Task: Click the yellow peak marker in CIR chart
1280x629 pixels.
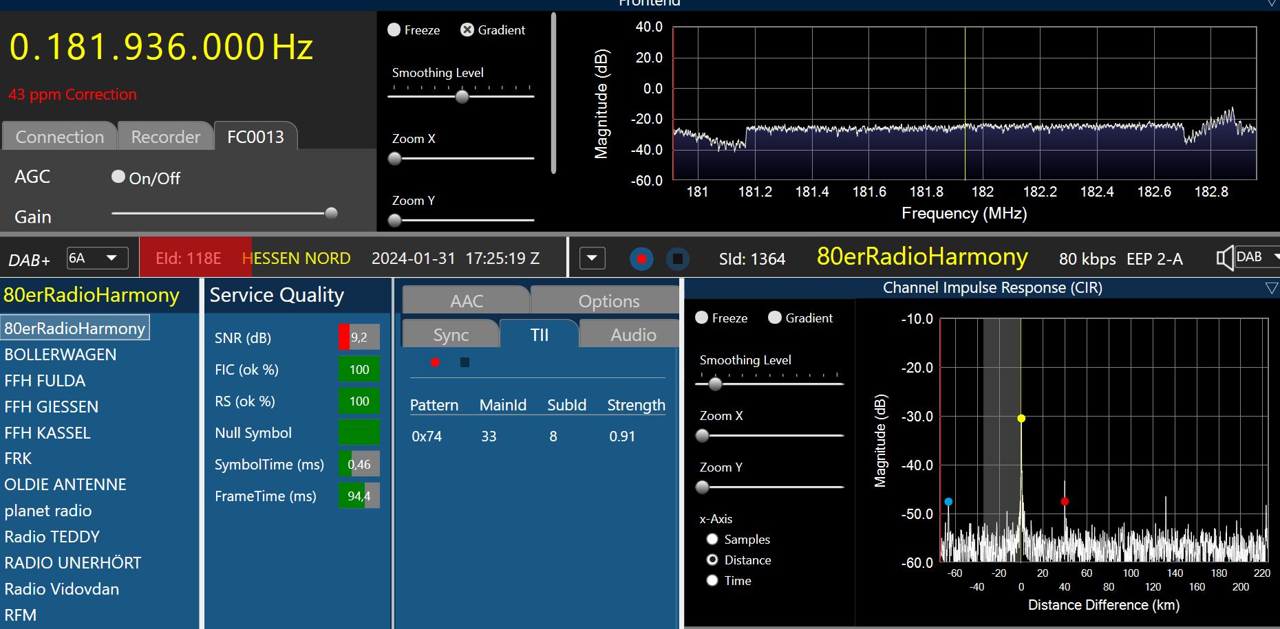Action: [1021, 418]
